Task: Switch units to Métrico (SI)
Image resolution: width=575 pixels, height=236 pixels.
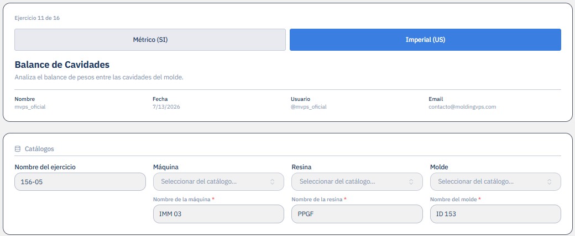Action: [150, 40]
